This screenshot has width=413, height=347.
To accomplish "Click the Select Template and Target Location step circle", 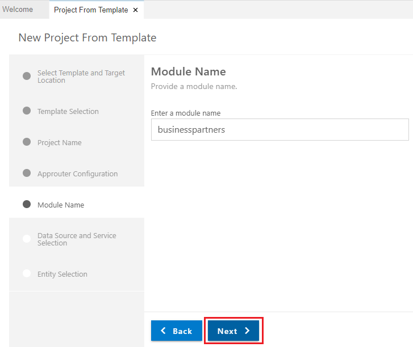I will (27, 77).
